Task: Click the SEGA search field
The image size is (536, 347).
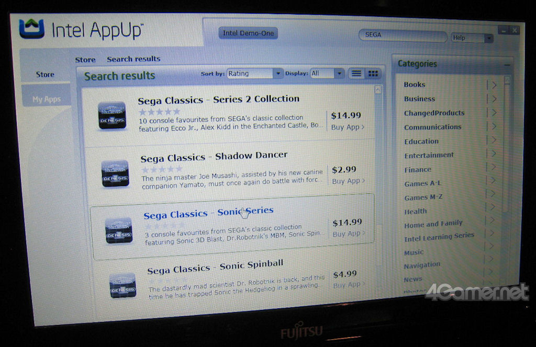Action: click(403, 35)
